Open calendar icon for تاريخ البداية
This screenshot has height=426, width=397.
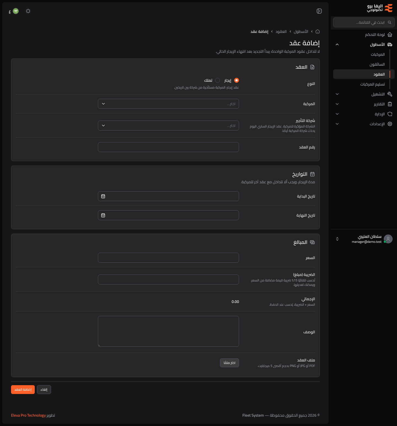click(103, 196)
